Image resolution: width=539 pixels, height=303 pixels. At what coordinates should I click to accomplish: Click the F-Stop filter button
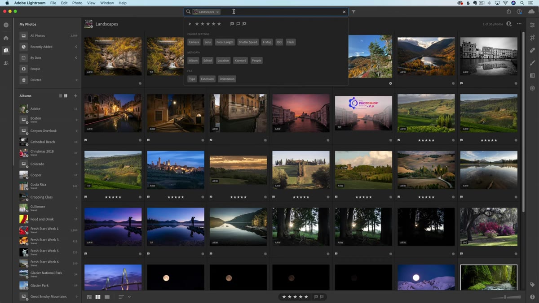pyautogui.click(x=267, y=42)
